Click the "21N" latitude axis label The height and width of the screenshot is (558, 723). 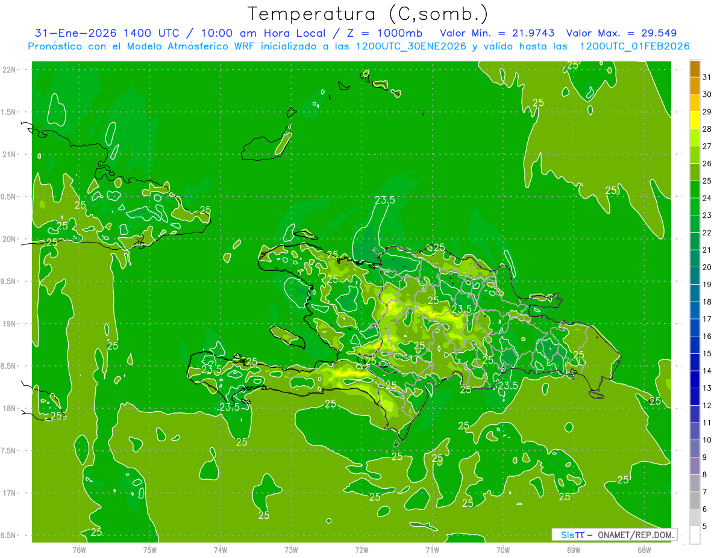pos(9,154)
